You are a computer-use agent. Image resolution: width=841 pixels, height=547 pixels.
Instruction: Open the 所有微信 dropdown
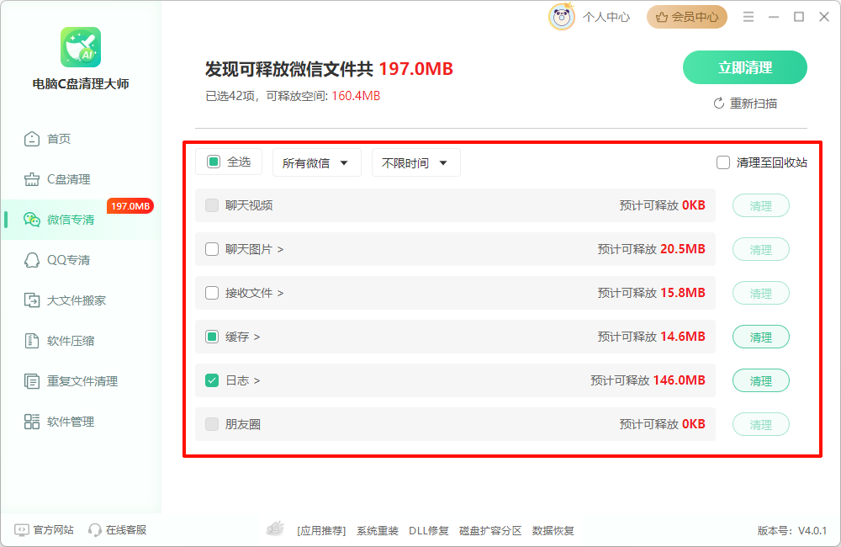click(x=316, y=163)
